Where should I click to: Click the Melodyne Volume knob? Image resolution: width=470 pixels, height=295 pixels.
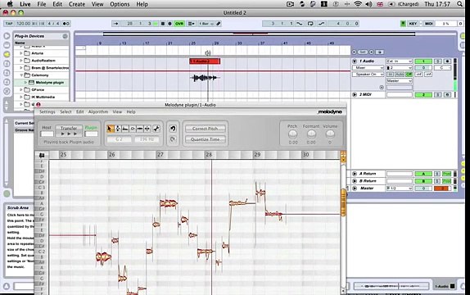(x=330, y=134)
